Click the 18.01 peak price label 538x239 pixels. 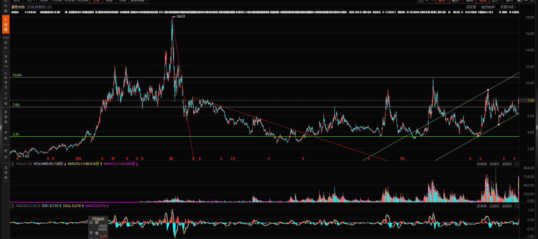click(181, 17)
